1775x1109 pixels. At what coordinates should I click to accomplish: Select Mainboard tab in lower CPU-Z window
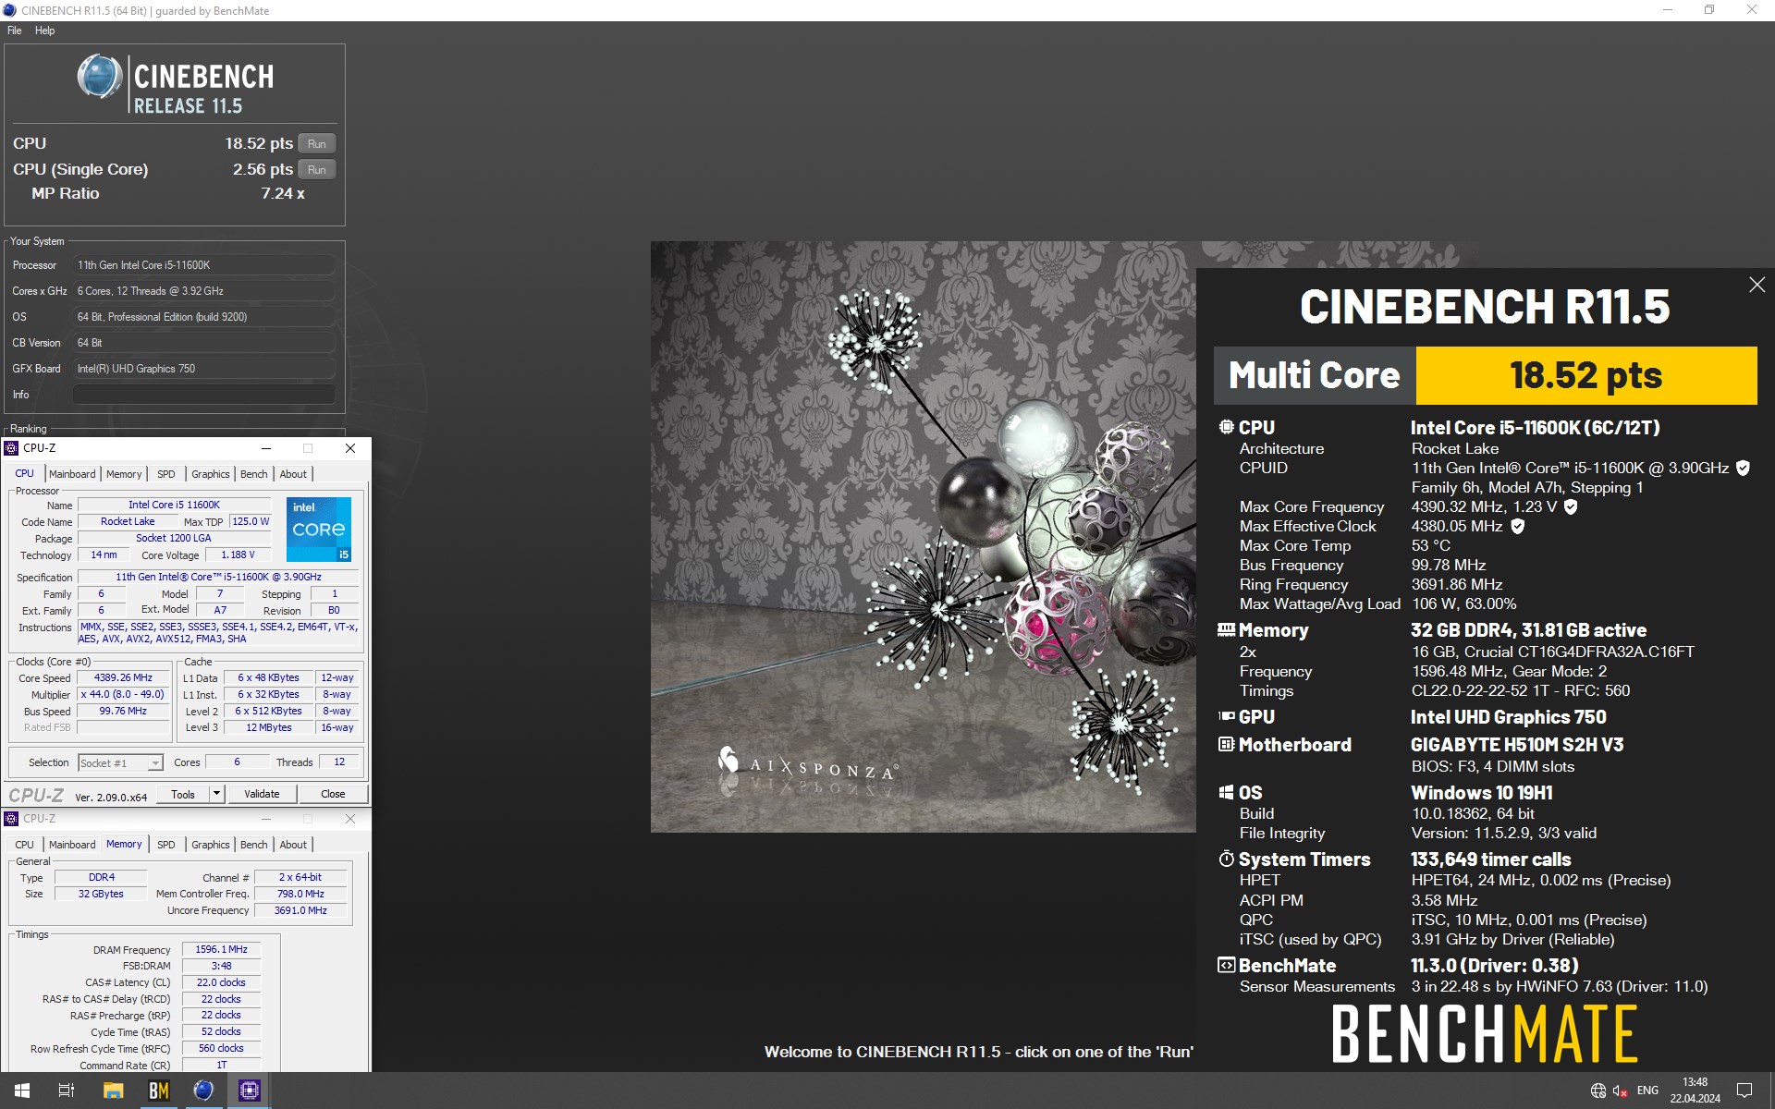(x=72, y=845)
